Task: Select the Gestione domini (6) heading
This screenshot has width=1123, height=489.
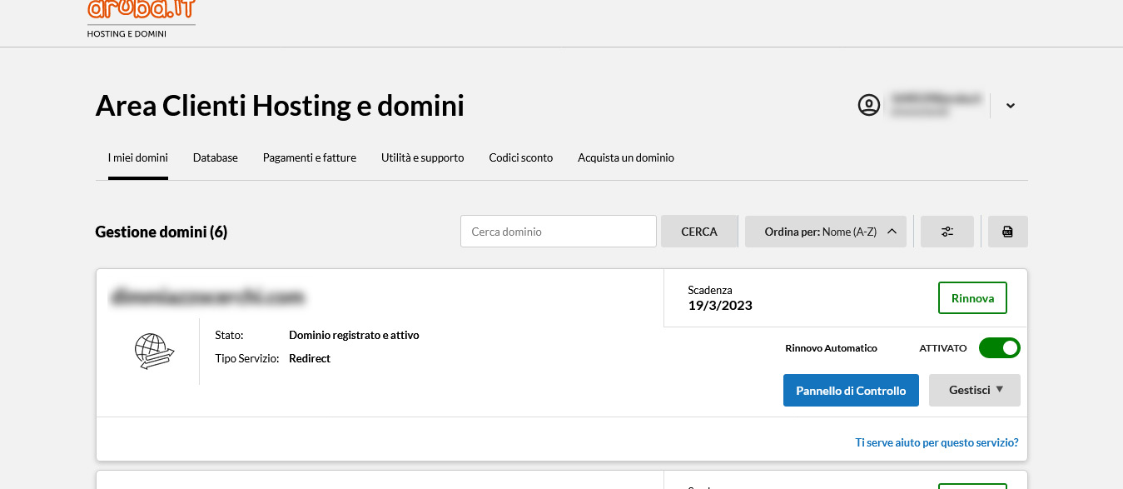Action: 161,232
